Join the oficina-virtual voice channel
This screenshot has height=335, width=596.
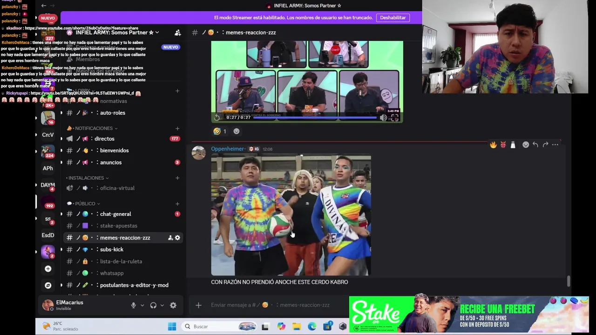coord(122,188)
